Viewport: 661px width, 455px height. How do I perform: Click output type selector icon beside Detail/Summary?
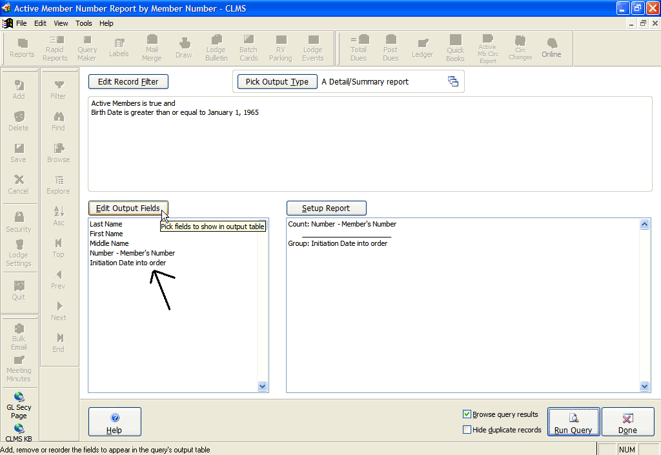453,81
